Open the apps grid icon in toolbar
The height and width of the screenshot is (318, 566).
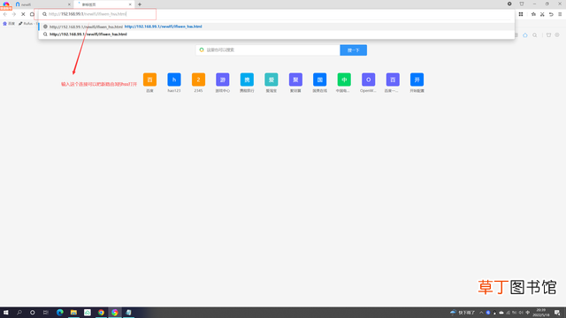tap(521, 14)
